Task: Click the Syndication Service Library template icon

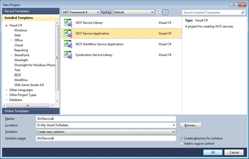Action: click(x=68, y=55)
